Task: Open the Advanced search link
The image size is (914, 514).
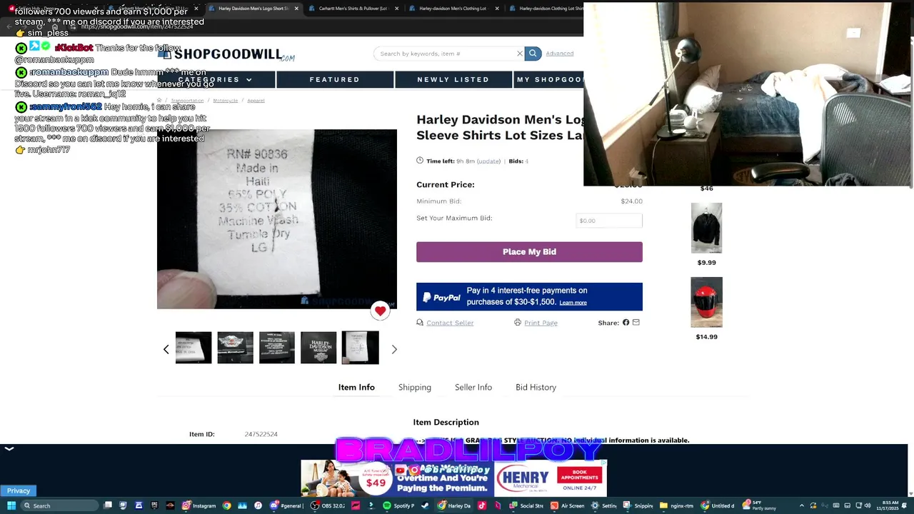Action: point(560,54)
